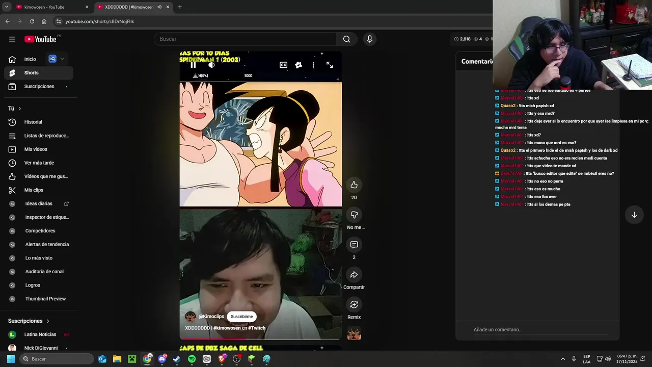652x367 pixels.
Task: Open Lo más visto item
Action: click(39, 258)
